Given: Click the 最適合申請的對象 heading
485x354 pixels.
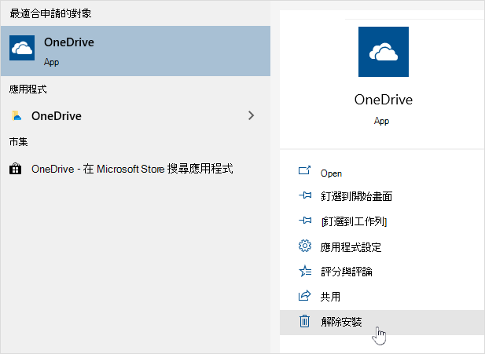Looking at the screenshot, I should click(50, 13).
